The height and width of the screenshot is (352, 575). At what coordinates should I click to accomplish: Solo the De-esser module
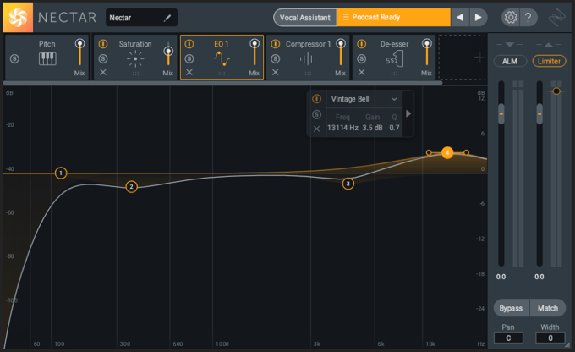coord(362,58)
